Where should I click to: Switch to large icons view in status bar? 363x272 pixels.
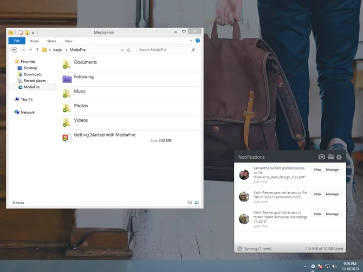197,203
